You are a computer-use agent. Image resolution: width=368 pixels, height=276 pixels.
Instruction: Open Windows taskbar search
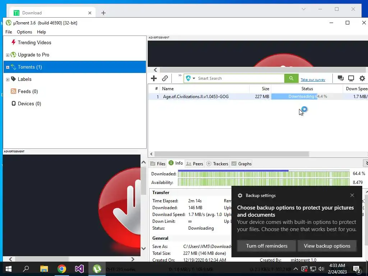pyautogui.click(x=26, y=269)
